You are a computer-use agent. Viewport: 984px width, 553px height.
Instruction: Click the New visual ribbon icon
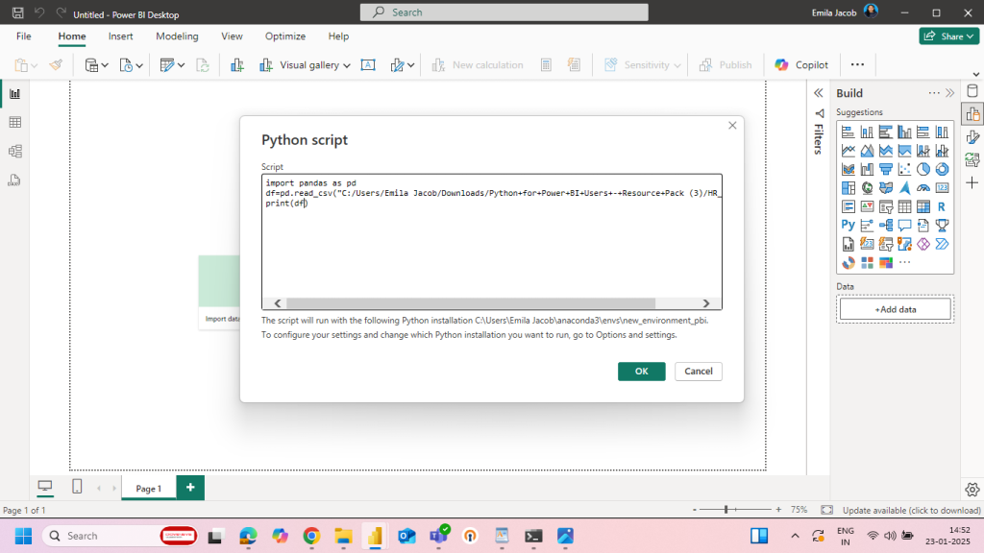point(236,64)
